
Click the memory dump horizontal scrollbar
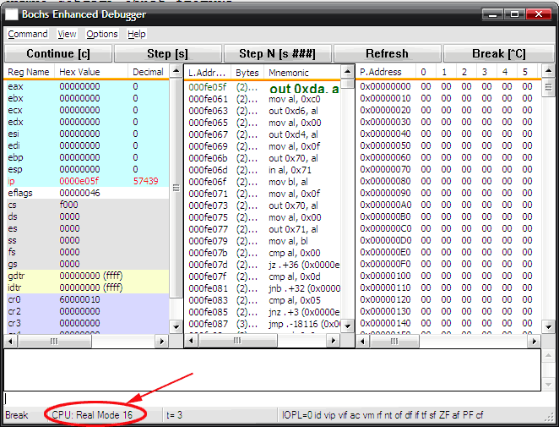click(x=448, y=340)
